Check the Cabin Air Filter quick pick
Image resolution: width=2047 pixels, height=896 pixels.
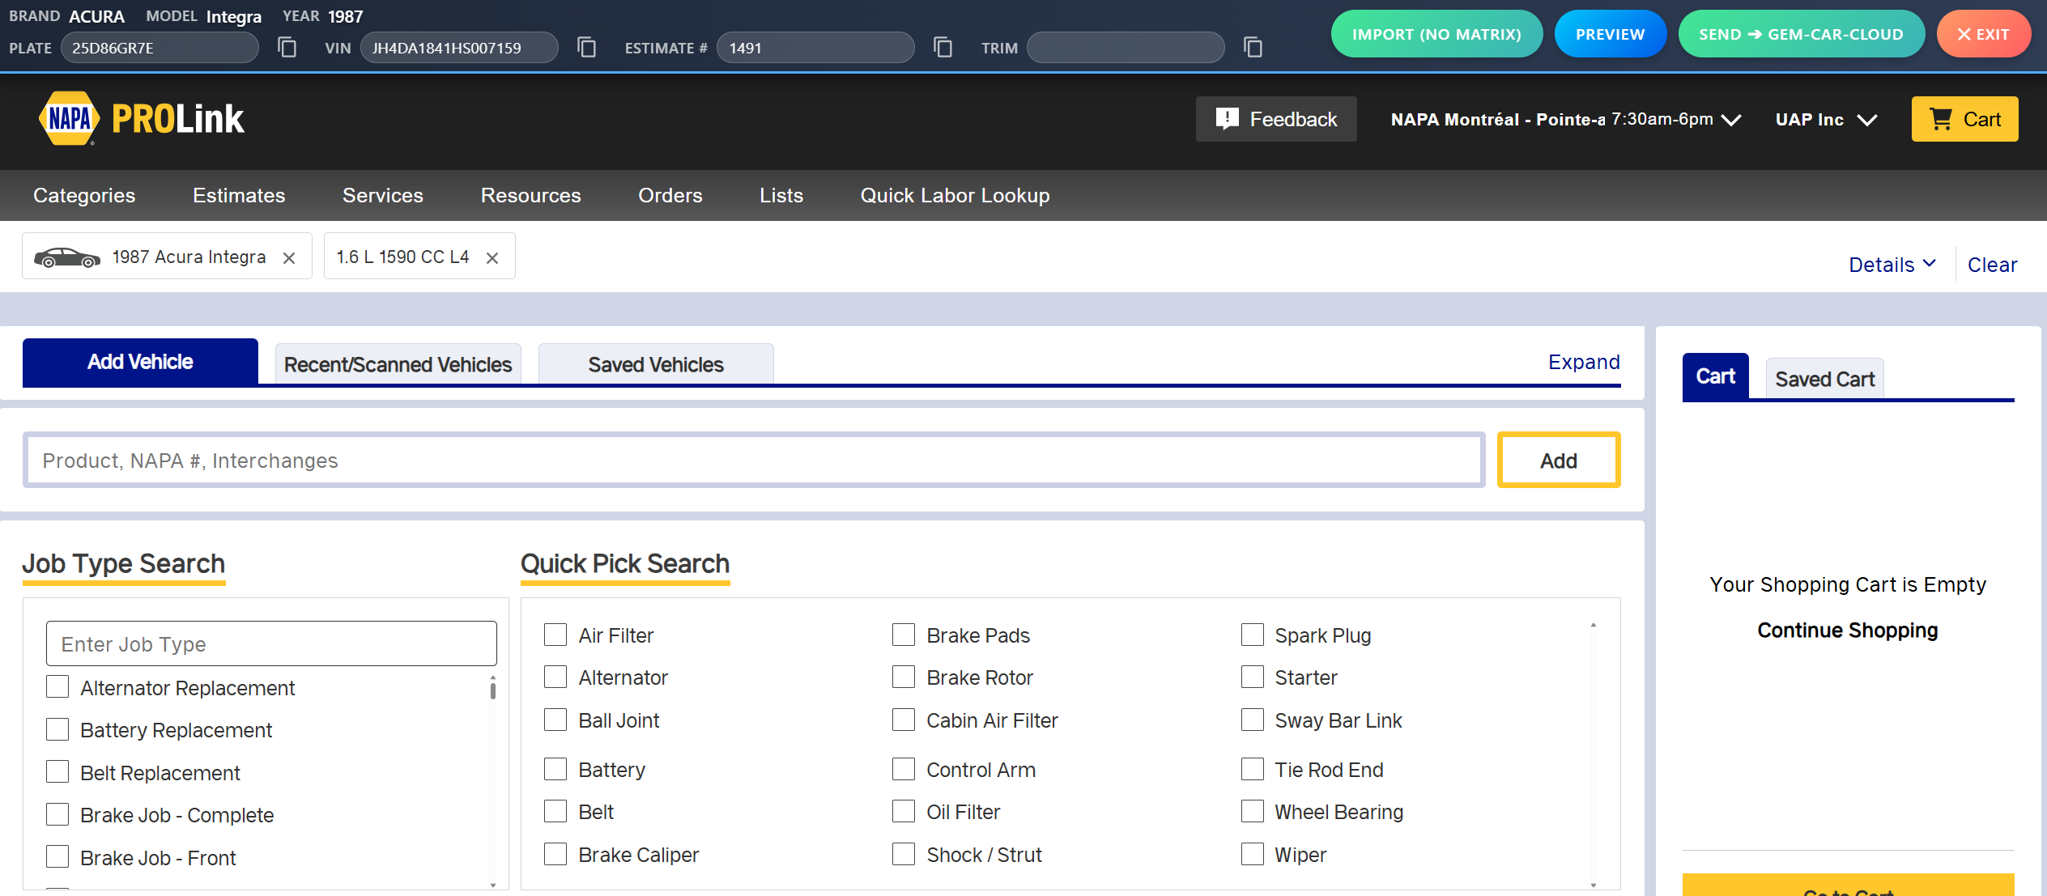click(904, 720)
